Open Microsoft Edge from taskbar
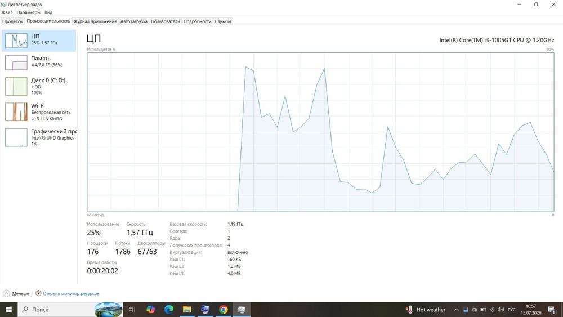563x317 pixels. pos(169,310)
